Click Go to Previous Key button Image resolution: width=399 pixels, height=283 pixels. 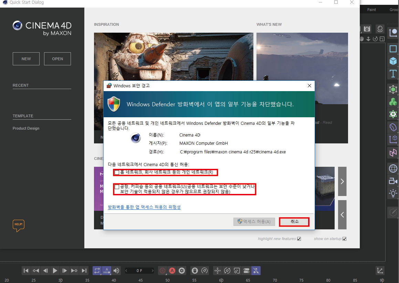point(36,271)
